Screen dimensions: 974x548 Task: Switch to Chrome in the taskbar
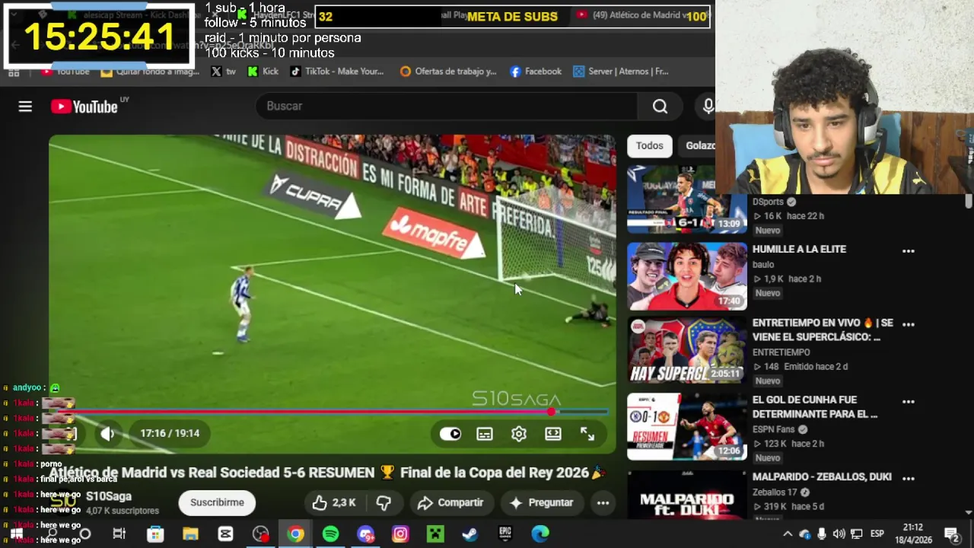295,534
